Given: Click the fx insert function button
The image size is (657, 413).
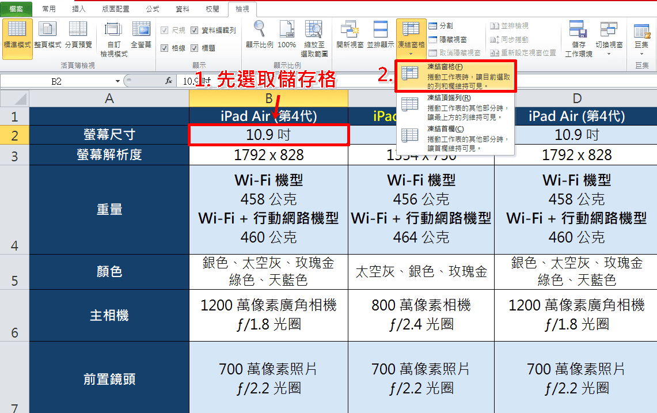Looking at the screenshot, I should click(x=169, y=81).
